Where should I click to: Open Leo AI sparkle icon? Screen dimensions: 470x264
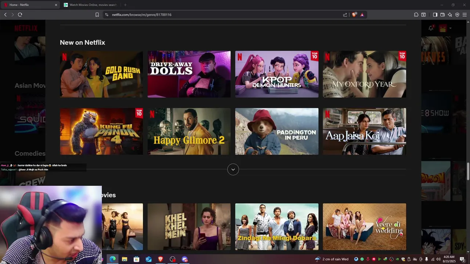(x=450, y=15)
